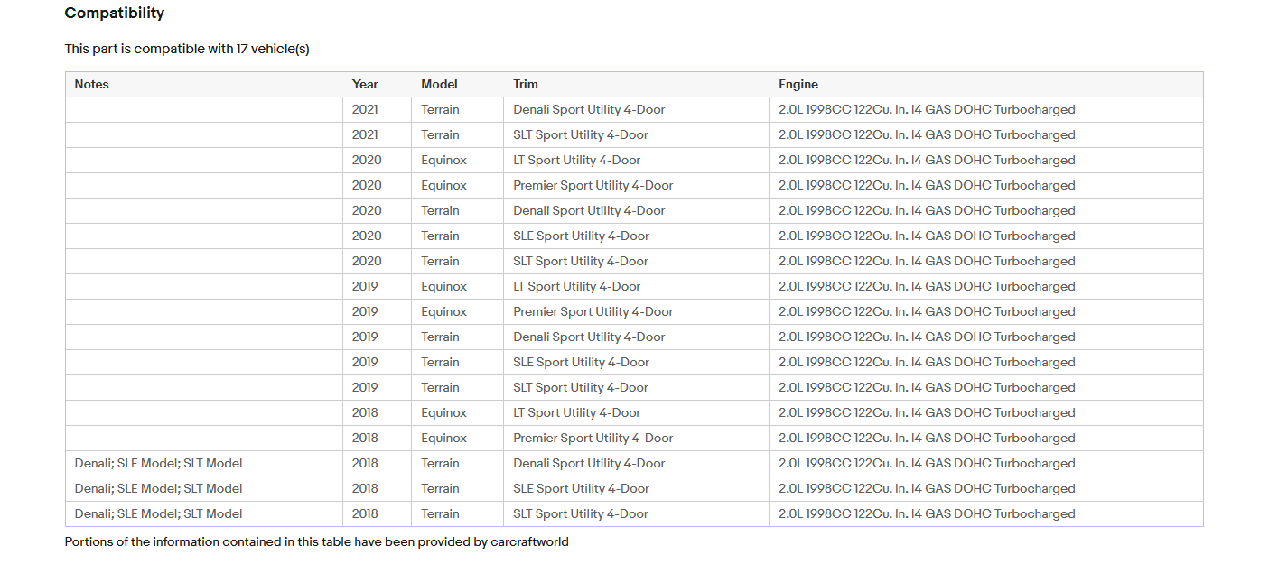Click the Notes column header
Viewport: 1269px width, 564px height.
coord(91,84)
